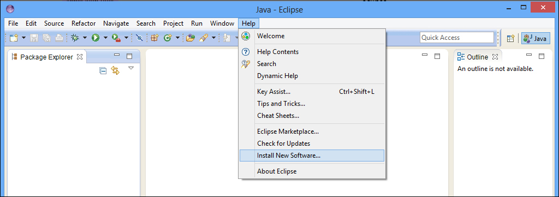Open the New Java Class dropdown arrow
The width and height of the screenshot is (559, 197).
[x=177, y=38]
